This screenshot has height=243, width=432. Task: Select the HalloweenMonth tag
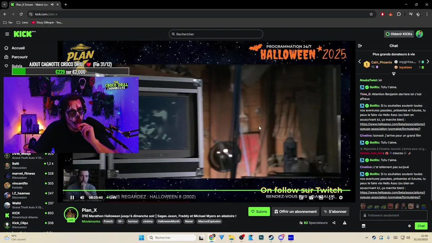click(x=169, y=221)
